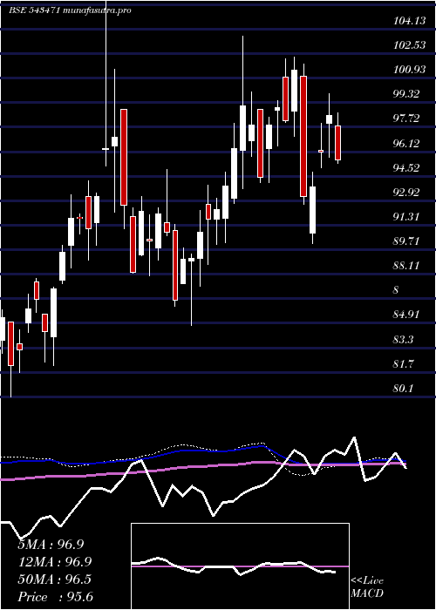This screenshot has height=610, width=436.
Task: Click the 84.91 price axis label
Action: pos(407,315)
